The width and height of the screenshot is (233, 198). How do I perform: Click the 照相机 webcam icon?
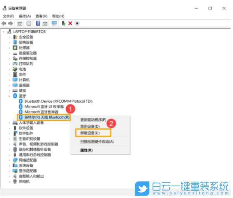pyautogui.click(x=15, y=182)
